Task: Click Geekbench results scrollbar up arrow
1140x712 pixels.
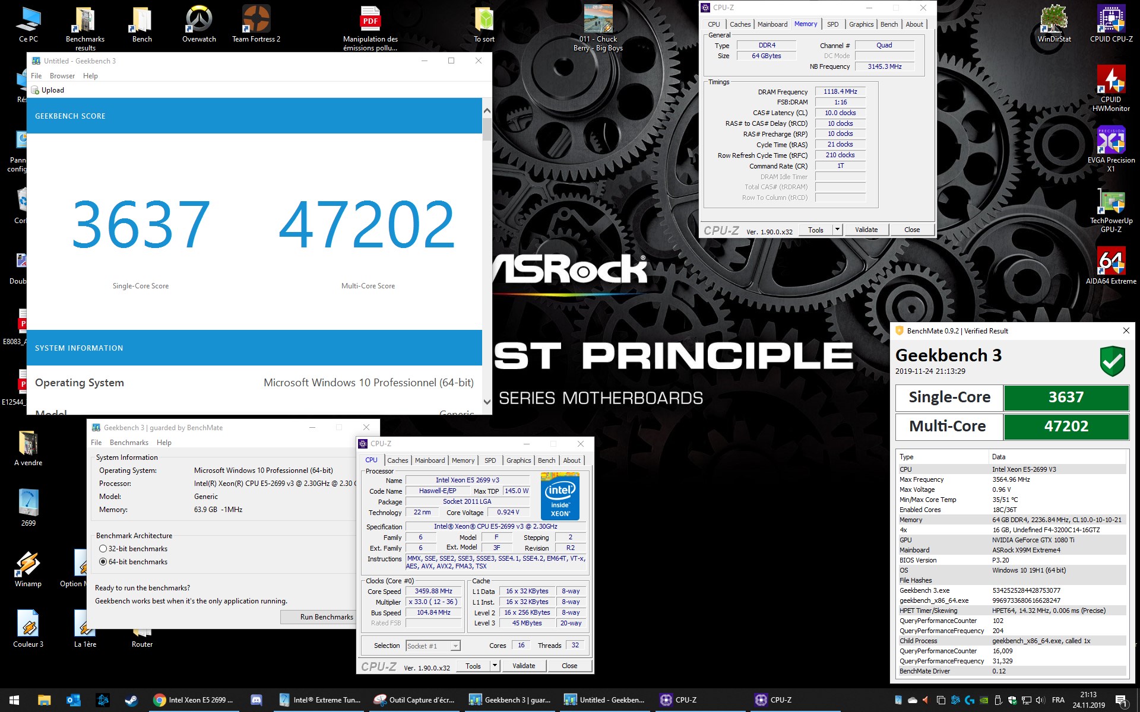Action: pos(487,111)
